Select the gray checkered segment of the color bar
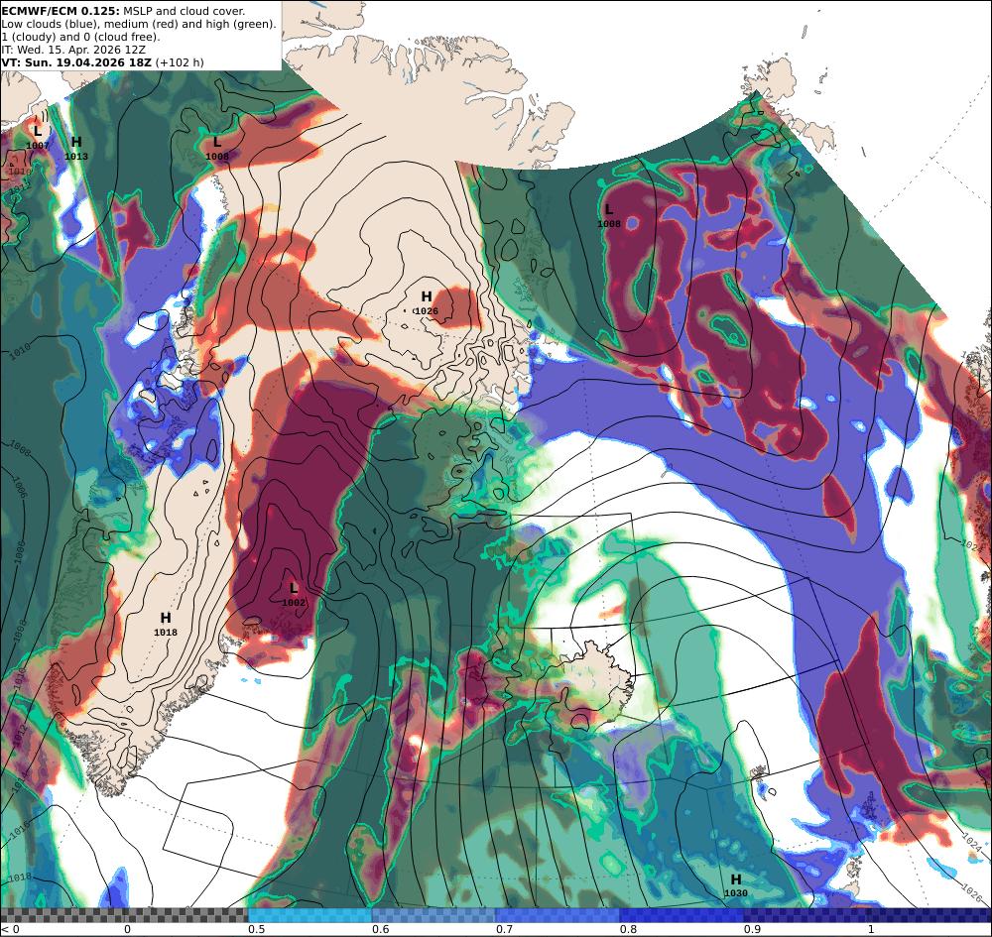 [x=124, y=915]
